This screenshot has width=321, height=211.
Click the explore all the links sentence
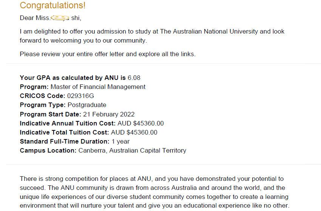pyautogui.click(x=108, y=54)
